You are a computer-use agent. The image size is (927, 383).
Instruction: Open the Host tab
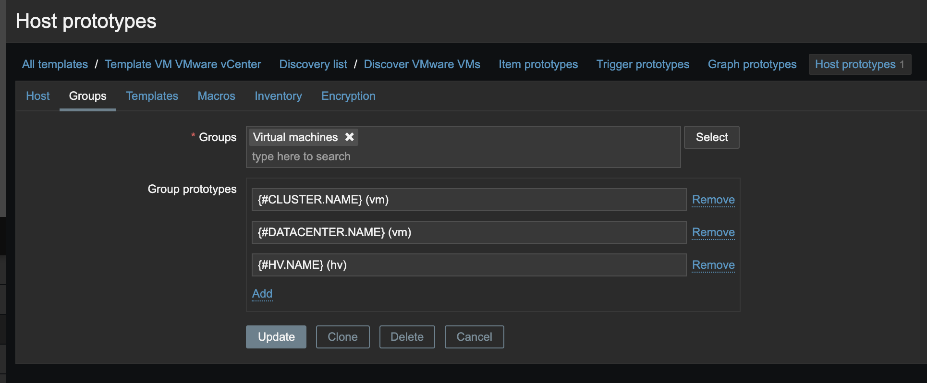[x=38, y=96]
